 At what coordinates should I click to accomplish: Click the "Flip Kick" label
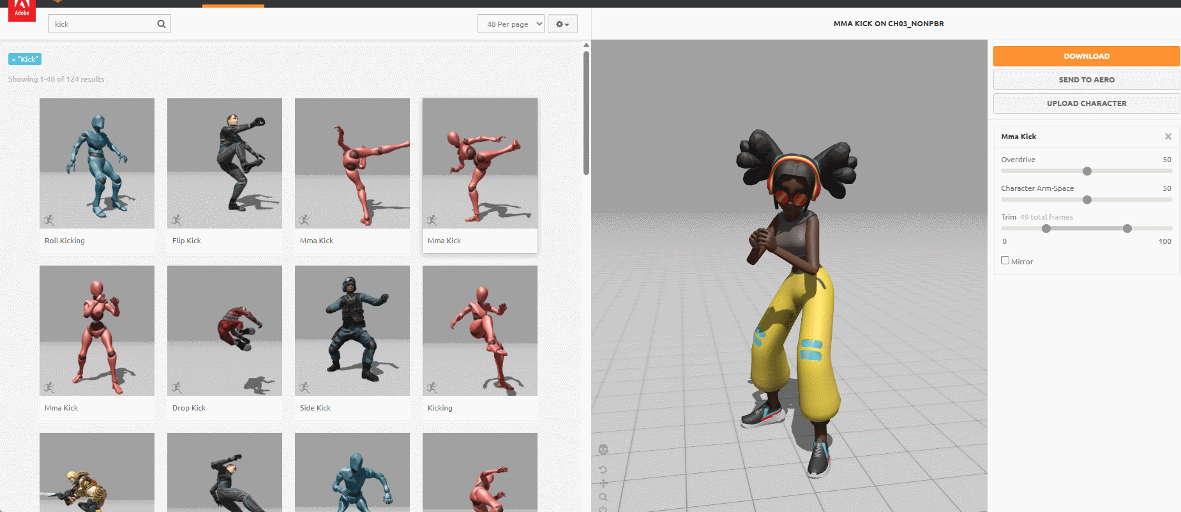point(186,241)
